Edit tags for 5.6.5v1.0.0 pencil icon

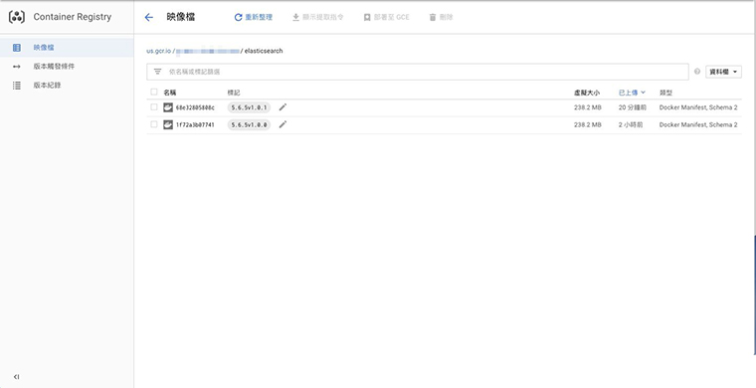283,124
